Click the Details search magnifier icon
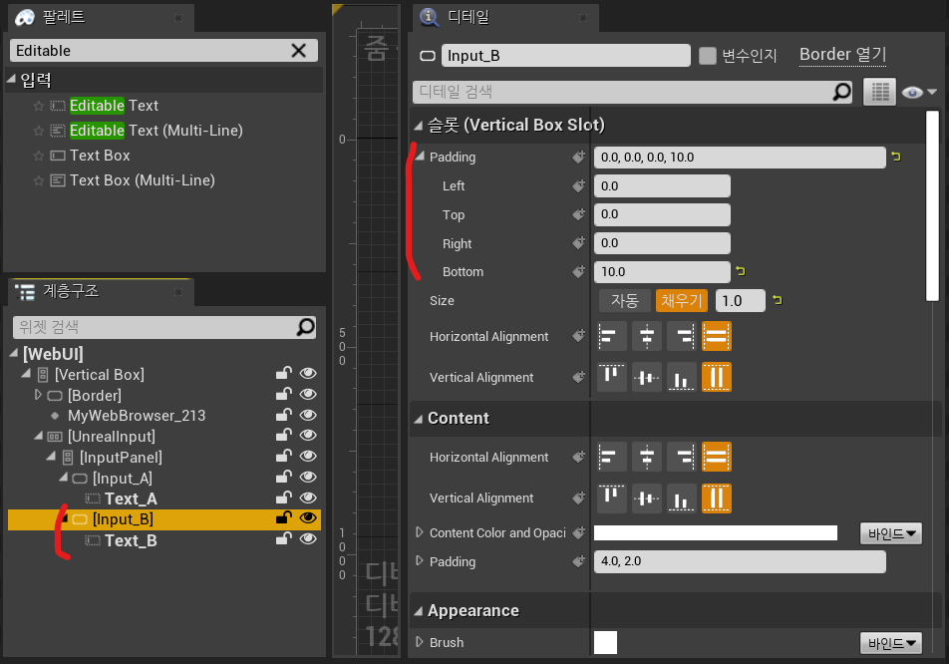The width and height of the screenshot is (949, 664). [x=842, y=92]
